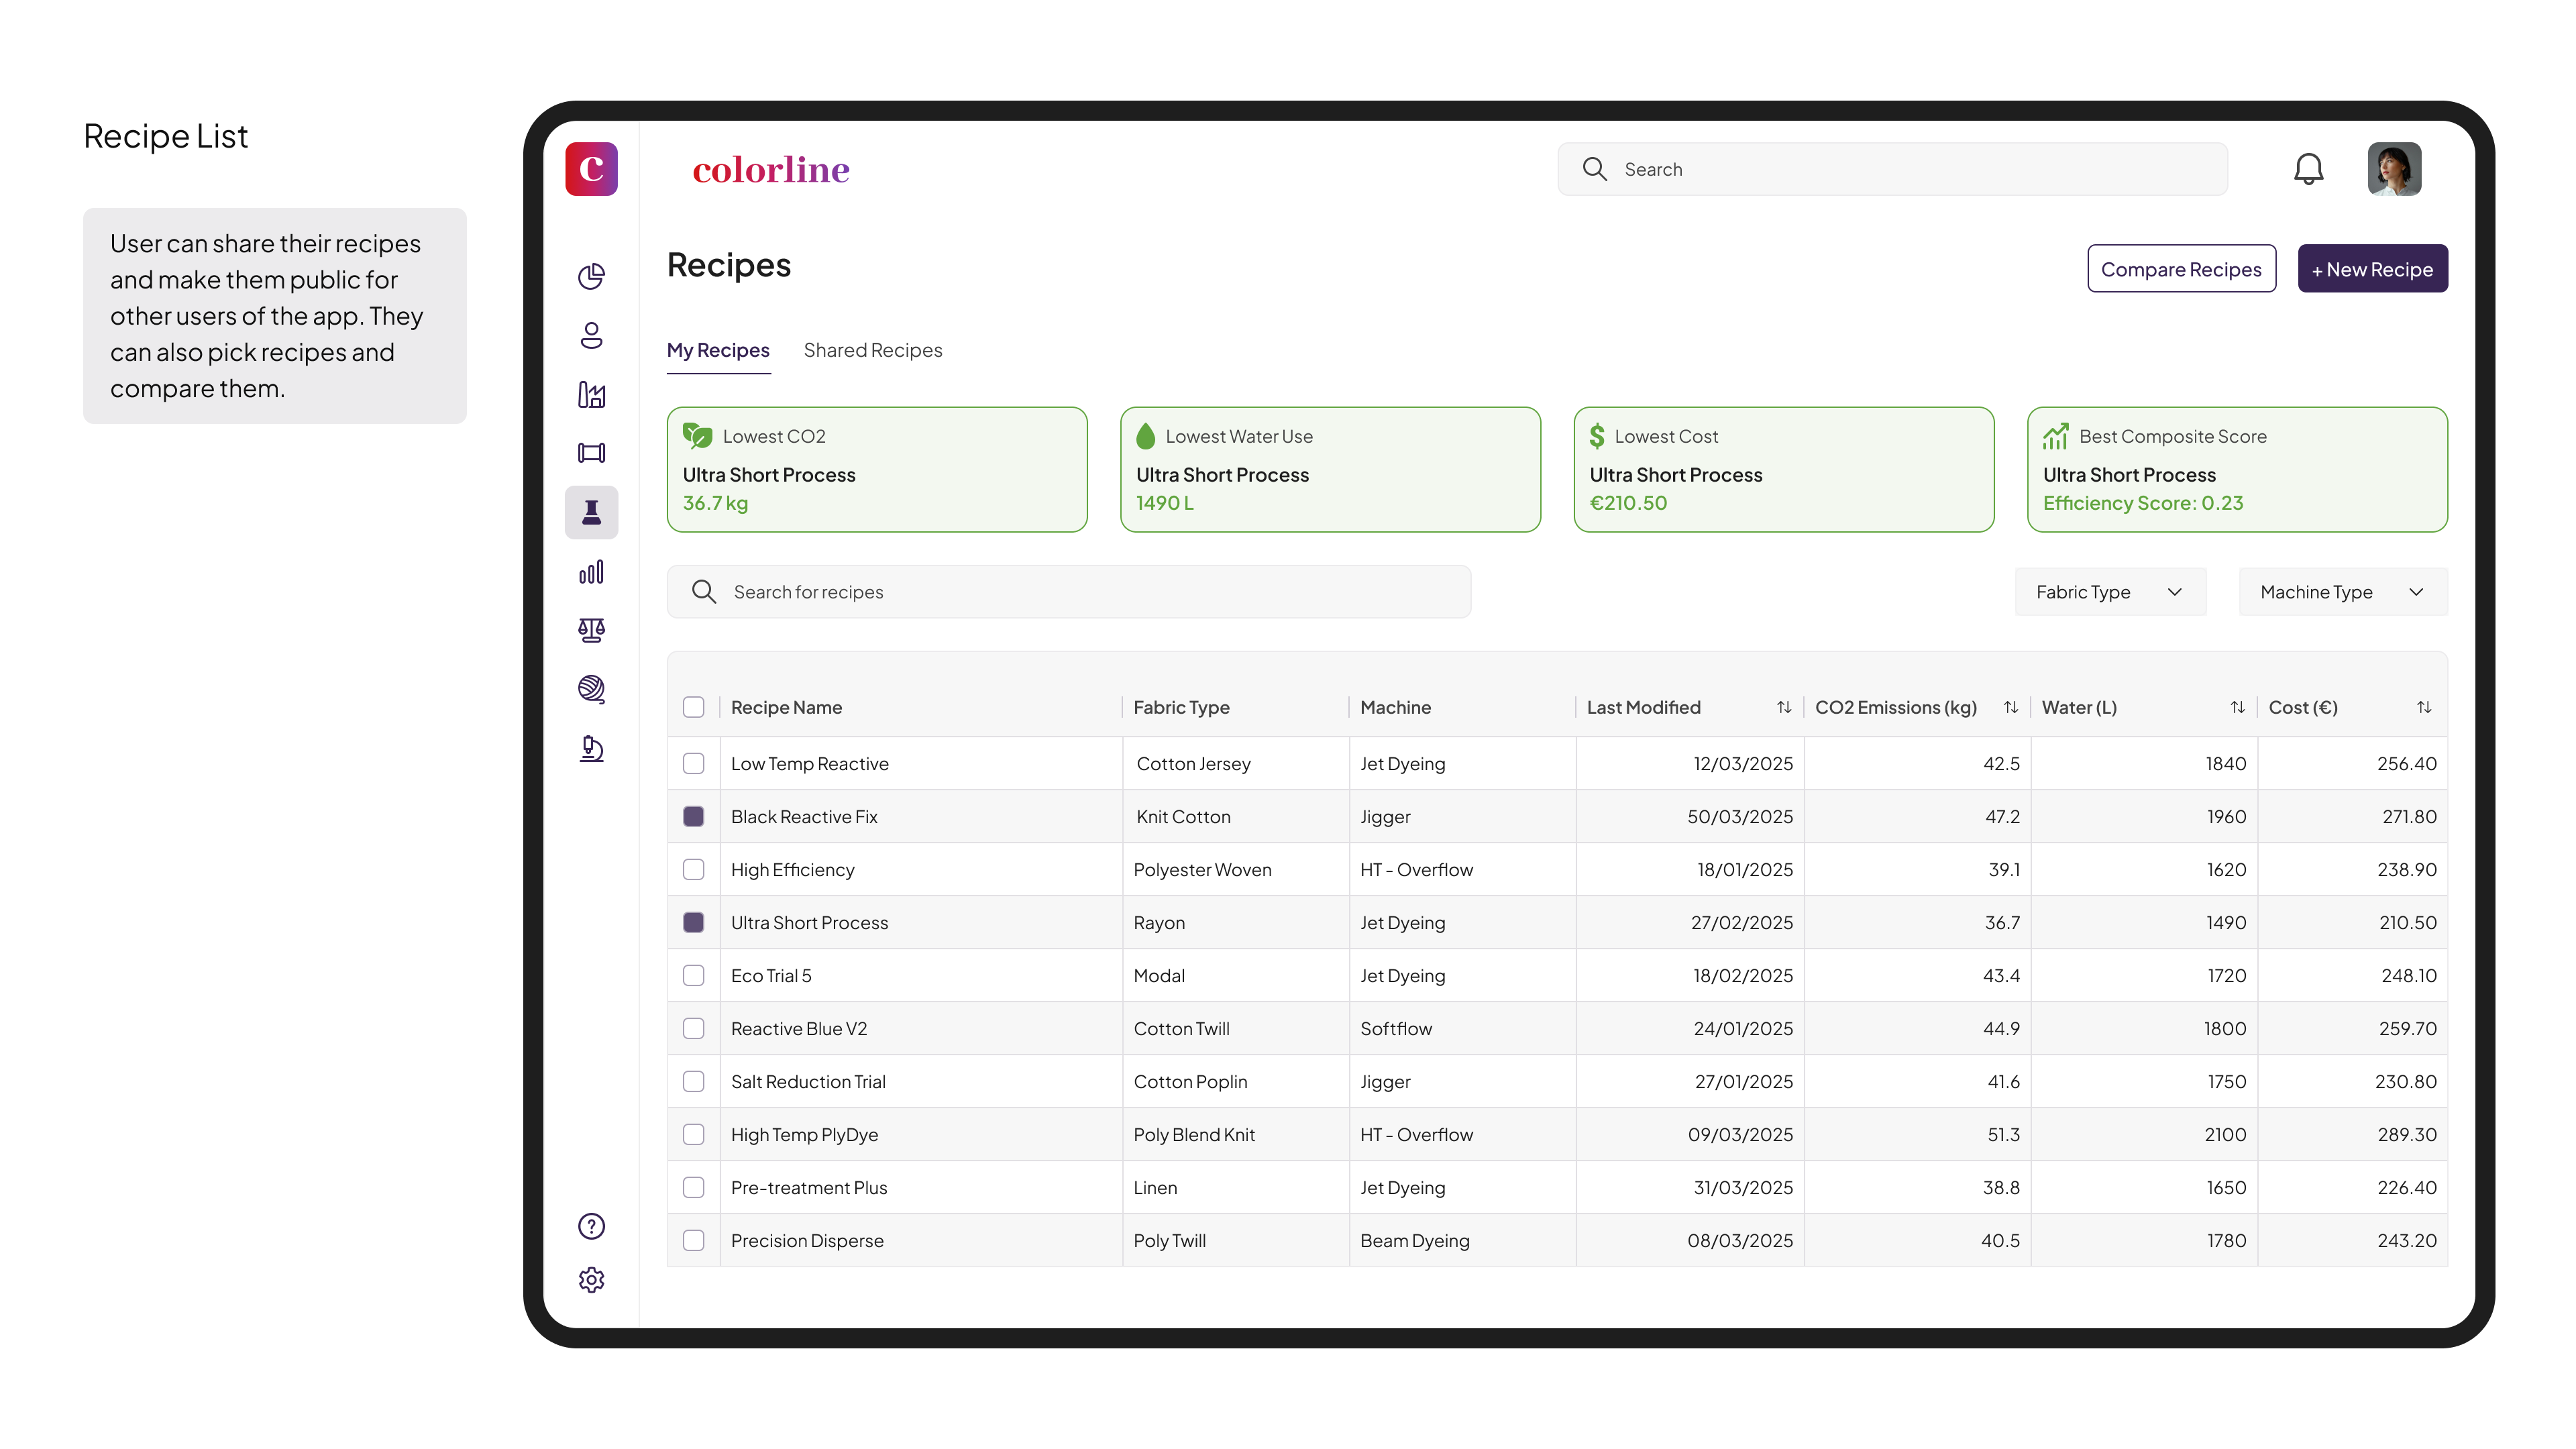This screenshot has width=2576, height=1449.
Task: Click the factory icon in sidebar
Action: (591, 394)
